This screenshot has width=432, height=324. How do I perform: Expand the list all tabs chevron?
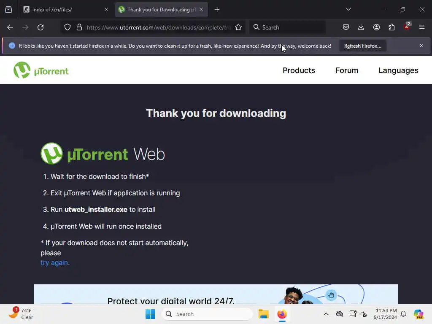click(x=348, y=9)
